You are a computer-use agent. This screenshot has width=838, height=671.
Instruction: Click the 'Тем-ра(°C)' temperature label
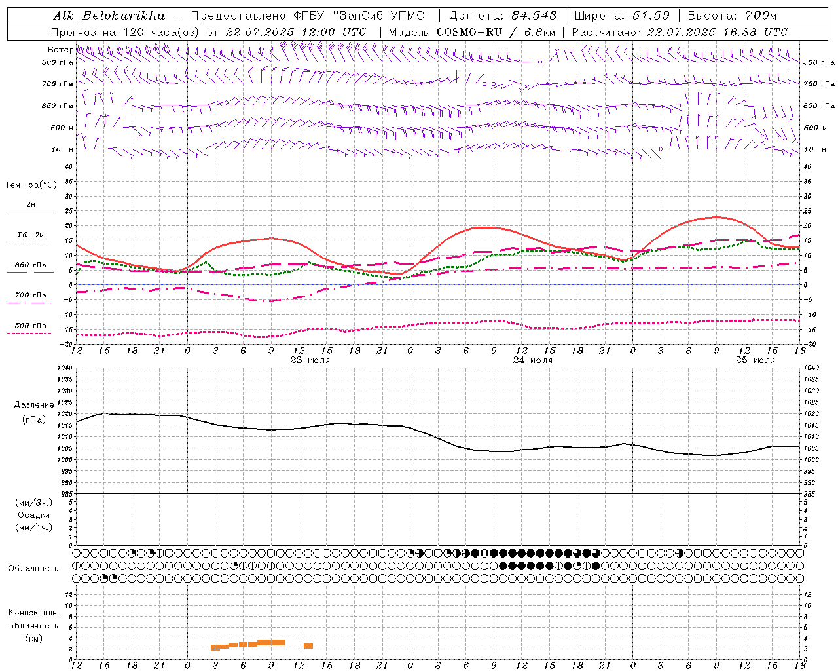pyautogui.click(x=31, y=185)
